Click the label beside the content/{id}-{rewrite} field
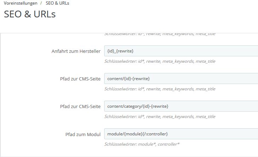 [80, 79]
